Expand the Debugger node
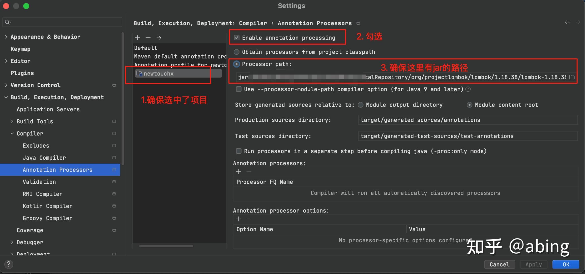Screen dimensions: 585x274 pyautogui.click(x=12, y=242)
